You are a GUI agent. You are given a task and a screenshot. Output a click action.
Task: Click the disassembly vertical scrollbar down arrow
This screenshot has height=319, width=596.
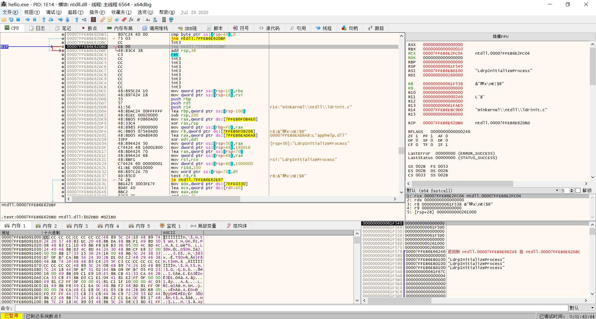tap(401, 192)
